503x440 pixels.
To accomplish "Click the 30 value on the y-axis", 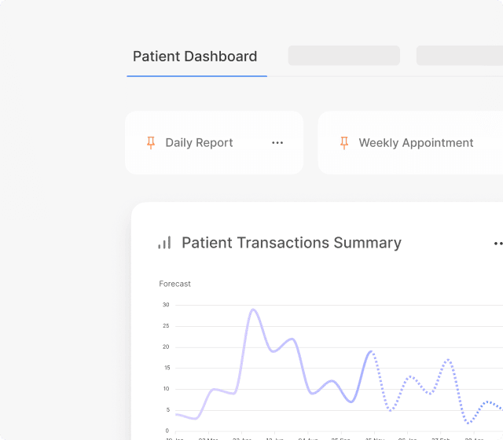I will [166, 305].
